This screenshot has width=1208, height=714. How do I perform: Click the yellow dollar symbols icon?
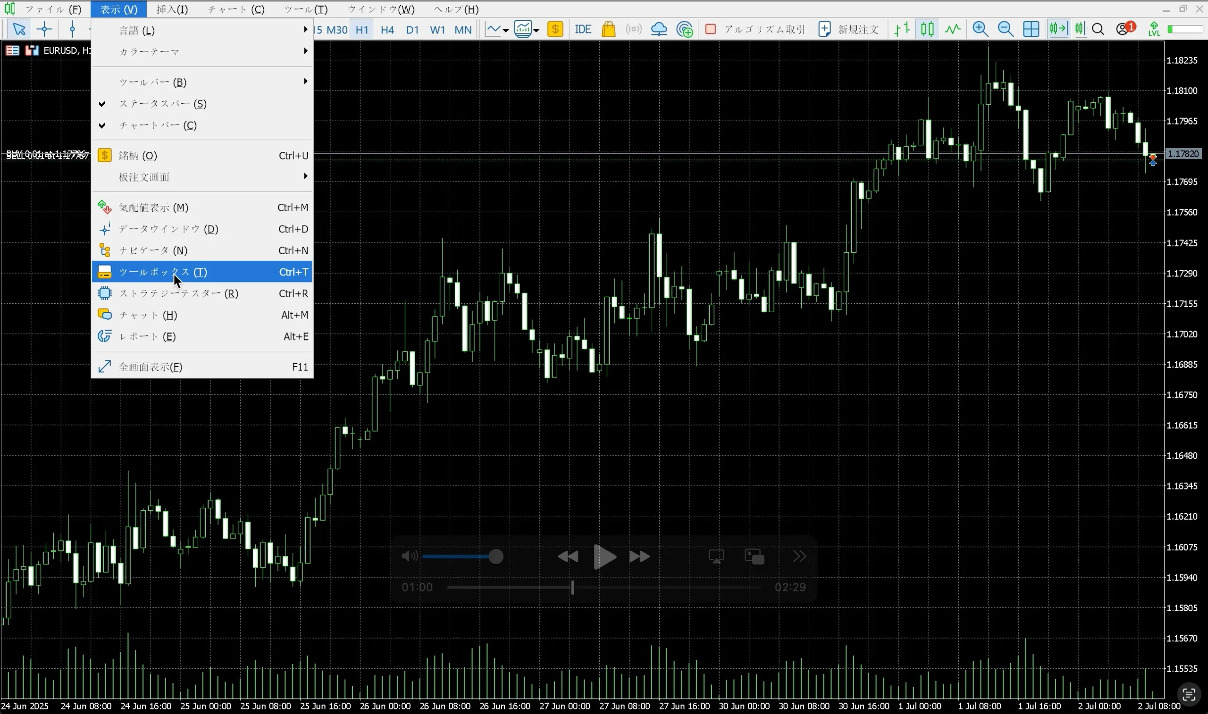pos(555,29)
